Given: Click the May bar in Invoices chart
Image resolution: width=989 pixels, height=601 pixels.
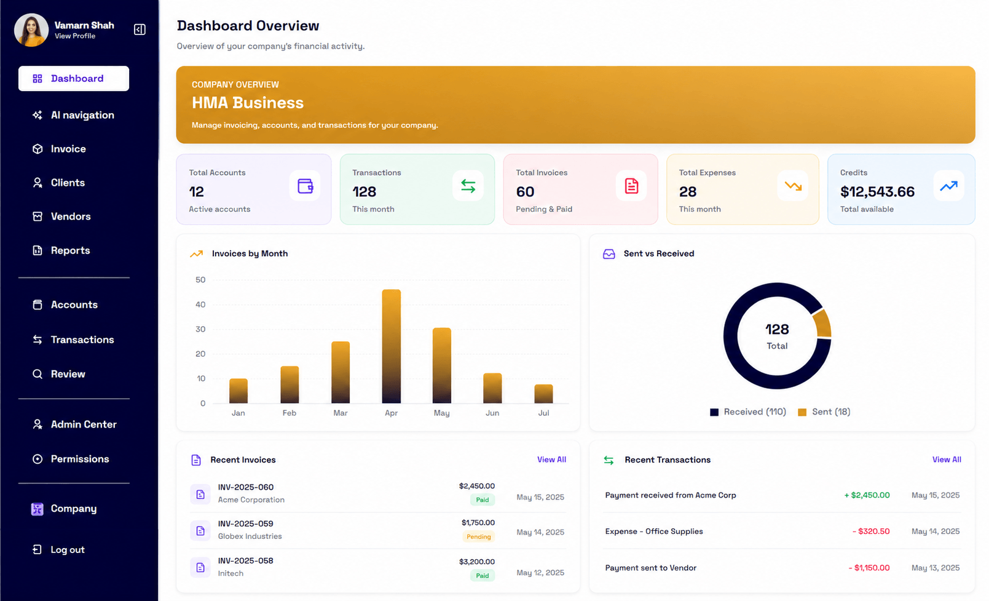Looking at the screenshot, I should pyautogui.click(x=442, y=365).
